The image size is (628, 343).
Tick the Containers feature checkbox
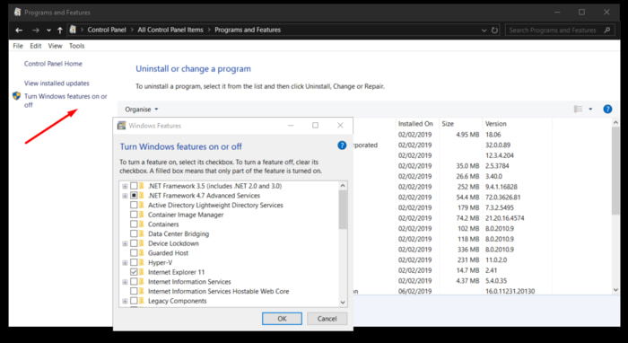click(134, 224)
